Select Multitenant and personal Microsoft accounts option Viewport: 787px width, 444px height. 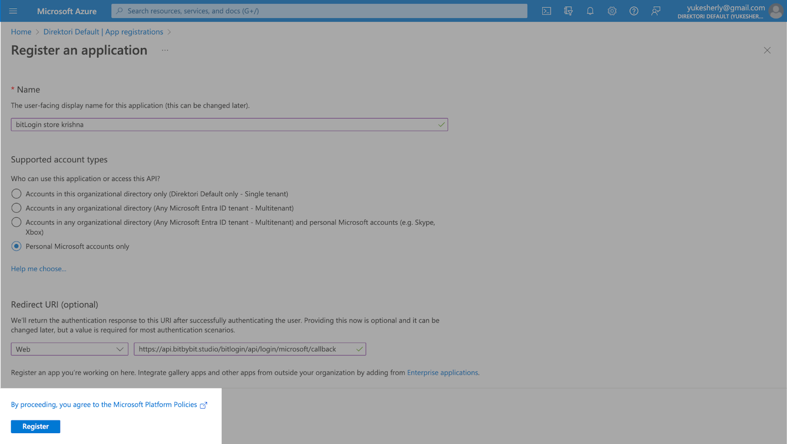click(x=16, y=222)
